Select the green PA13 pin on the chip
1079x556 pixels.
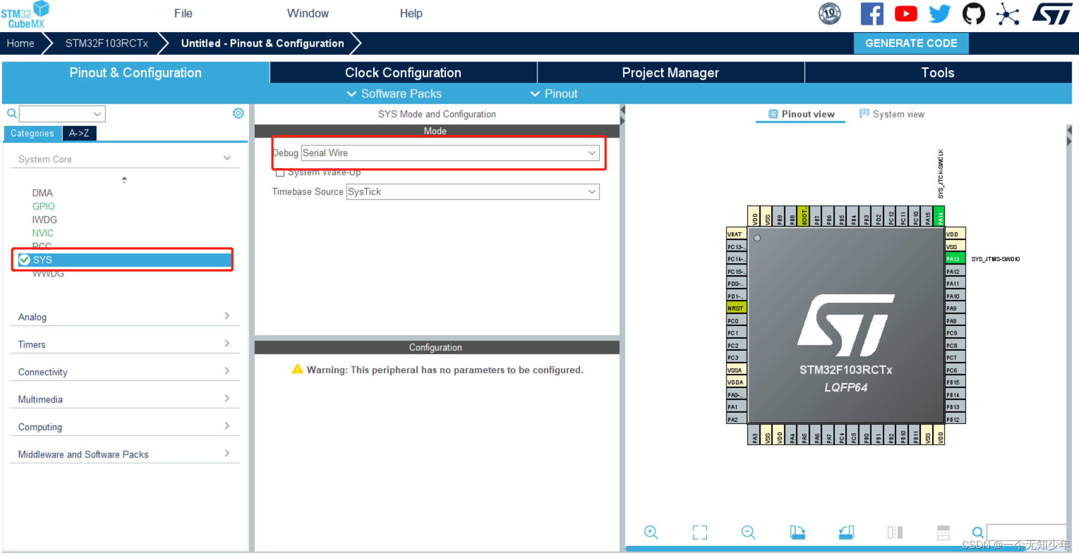(955, 259)
